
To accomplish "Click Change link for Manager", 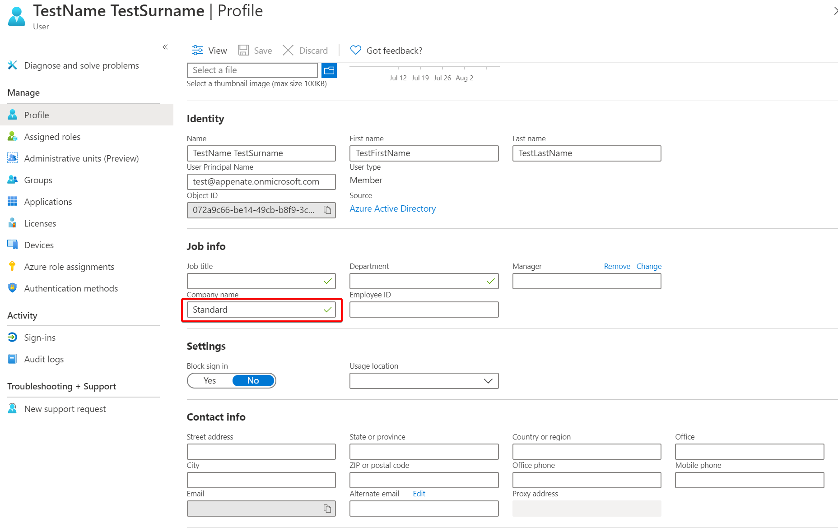I will (648, 266).
